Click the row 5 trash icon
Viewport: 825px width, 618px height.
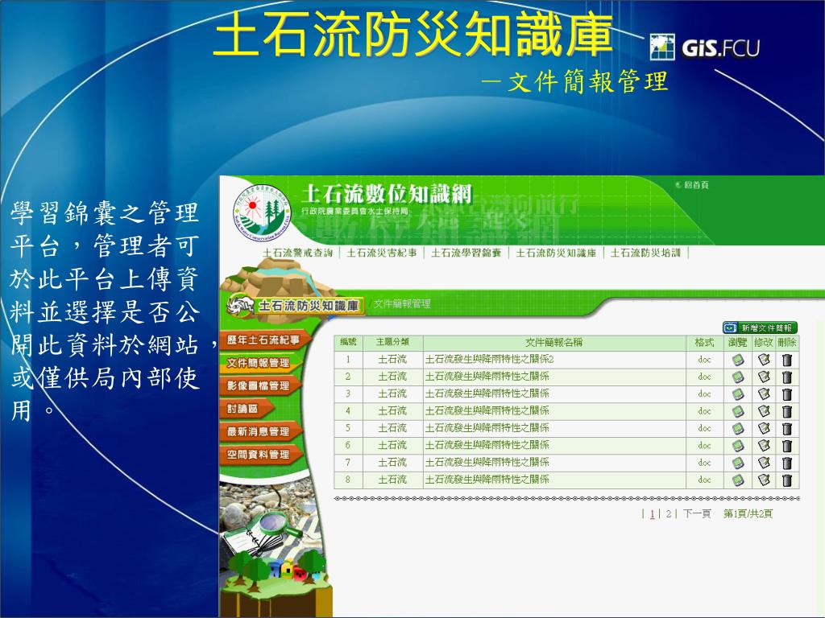(x=786, y=429)
